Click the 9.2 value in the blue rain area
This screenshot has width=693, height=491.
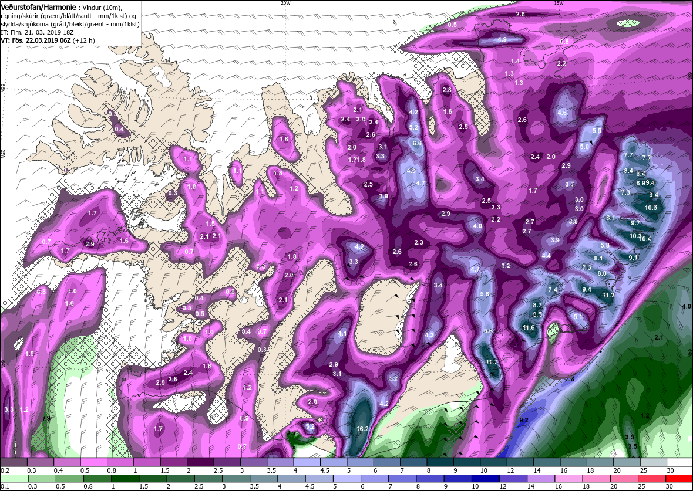click(x=524, y=420)
